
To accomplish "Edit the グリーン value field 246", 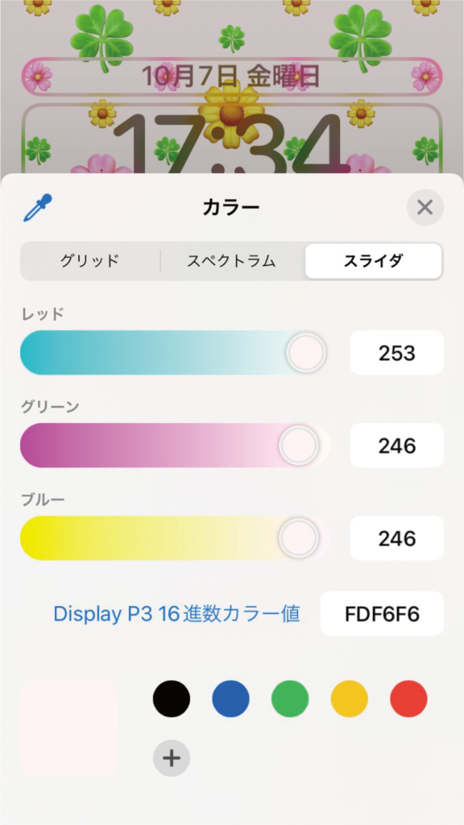I will coord(397,445).
